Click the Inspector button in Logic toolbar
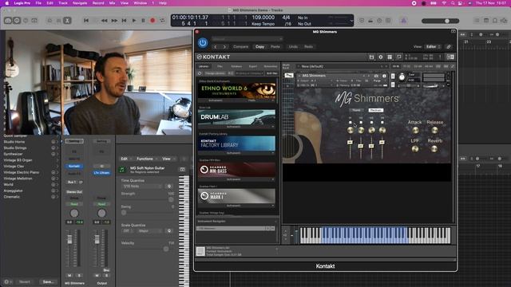 click(17, 21)
